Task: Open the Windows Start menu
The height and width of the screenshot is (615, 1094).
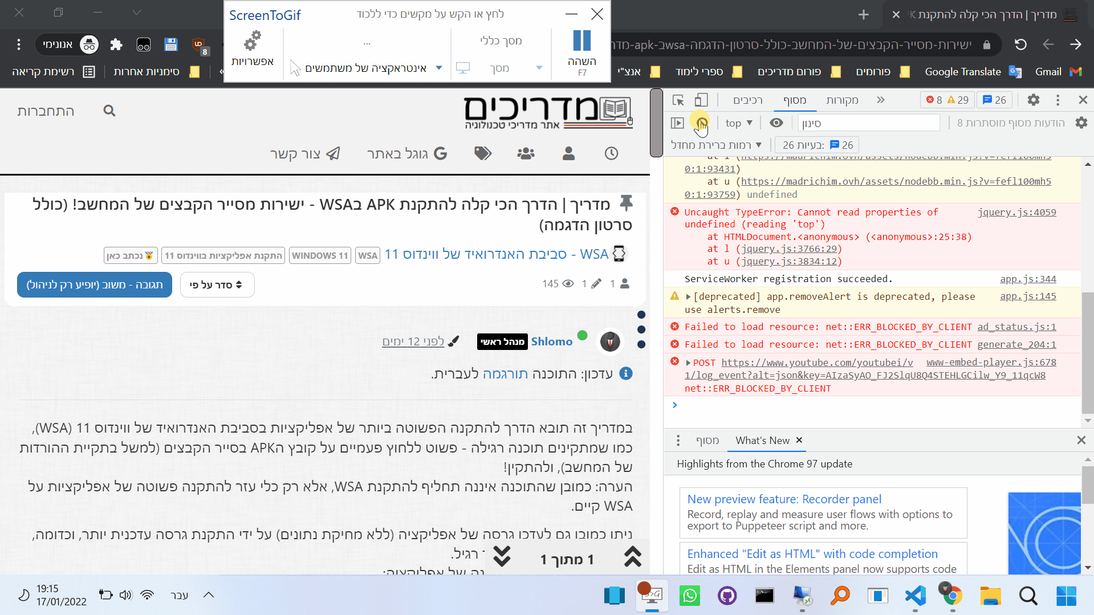Action: pos(1066,596)
